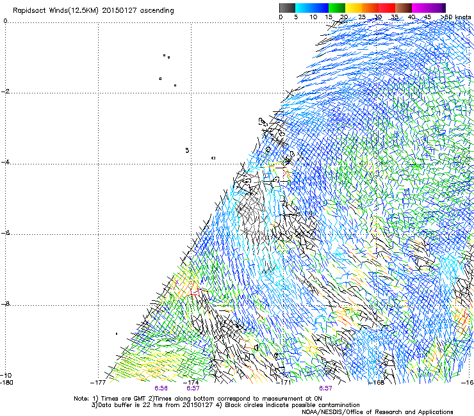
Task: Click the 6:57 time stamp under -174
Action: 193,388
